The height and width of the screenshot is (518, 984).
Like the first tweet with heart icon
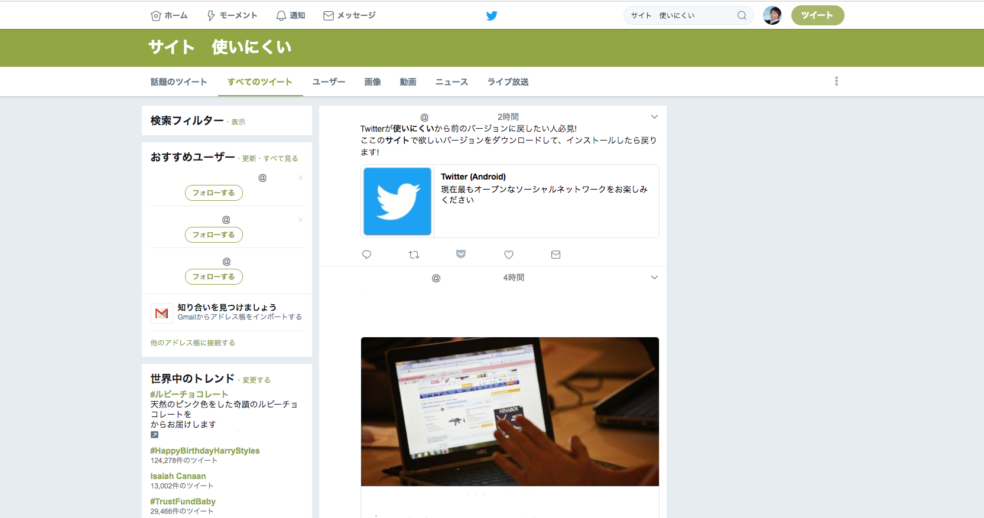(509, 255)
